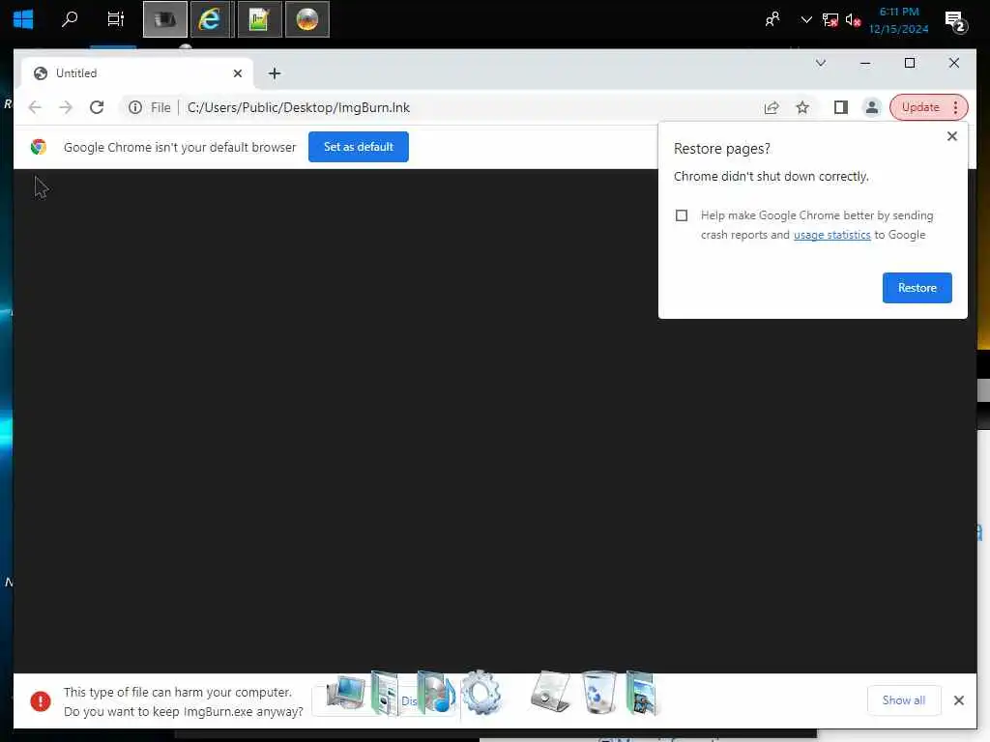Click the Chrome logo in default-browser bar
This screenshot has height=742, width=990.
[x=39, y=147]
